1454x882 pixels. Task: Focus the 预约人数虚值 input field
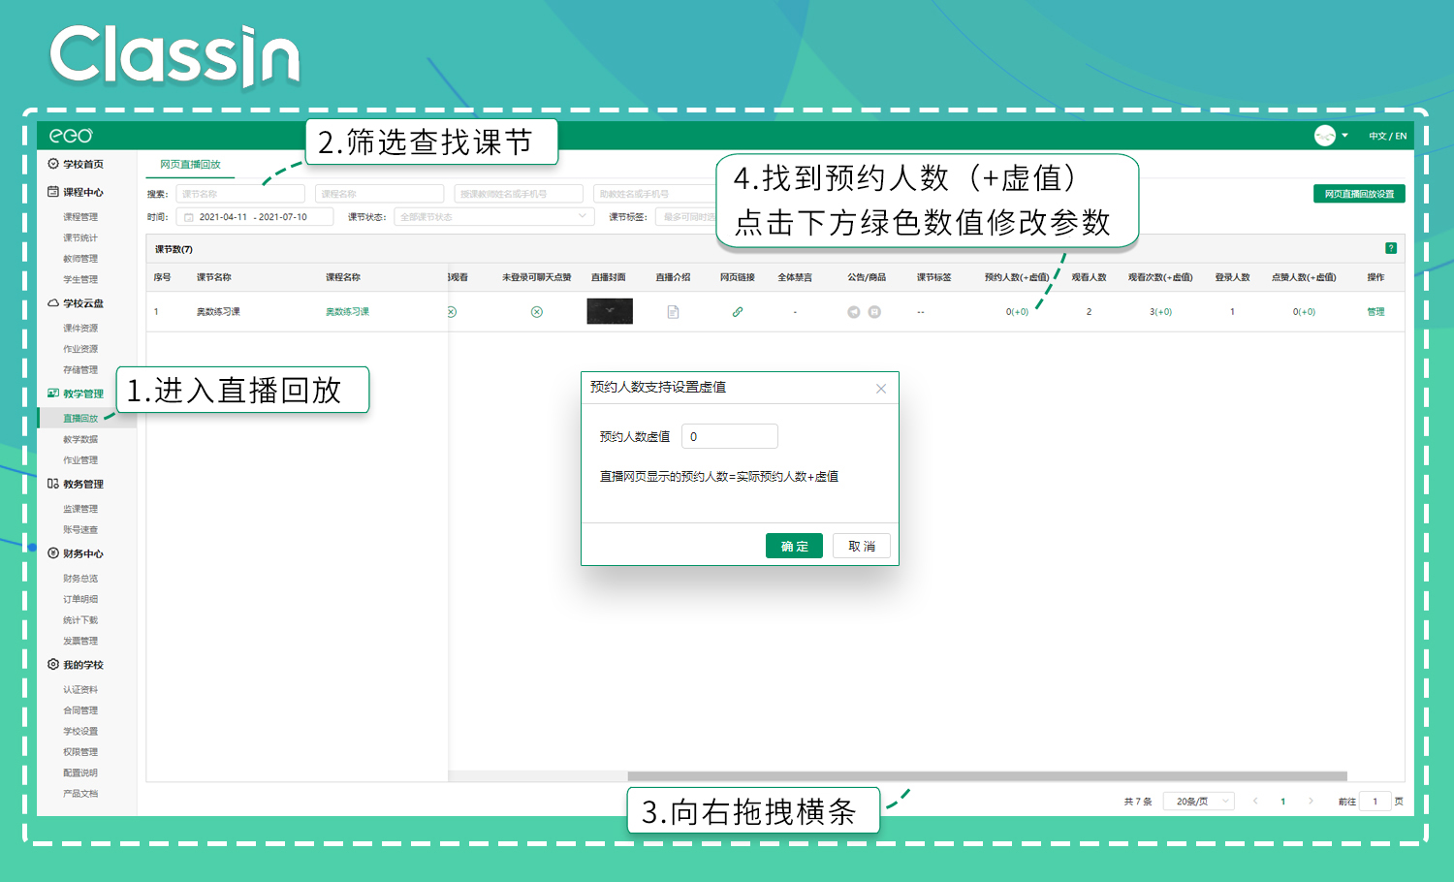730,436
